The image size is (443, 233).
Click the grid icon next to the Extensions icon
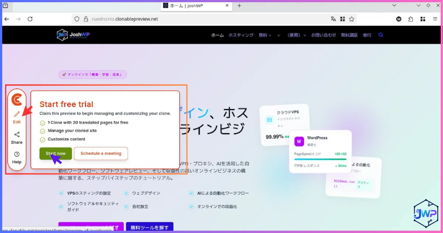(x=422, y=19)
